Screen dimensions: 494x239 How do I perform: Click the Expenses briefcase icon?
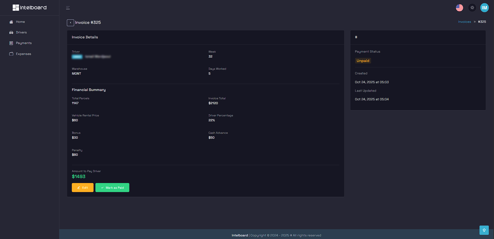(11, 54)
